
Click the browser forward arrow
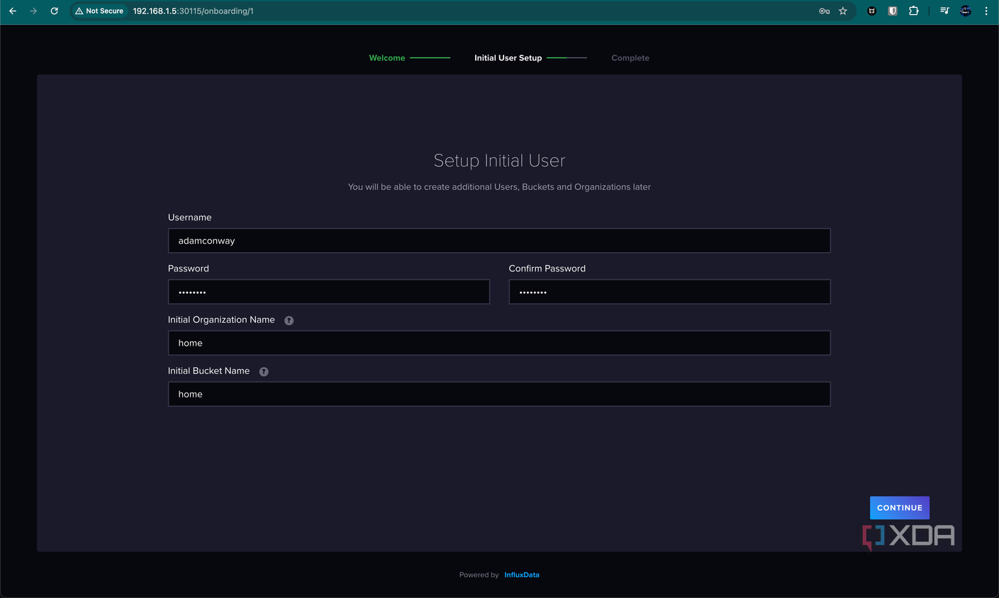pyautogui.click(x=33, y=11)
